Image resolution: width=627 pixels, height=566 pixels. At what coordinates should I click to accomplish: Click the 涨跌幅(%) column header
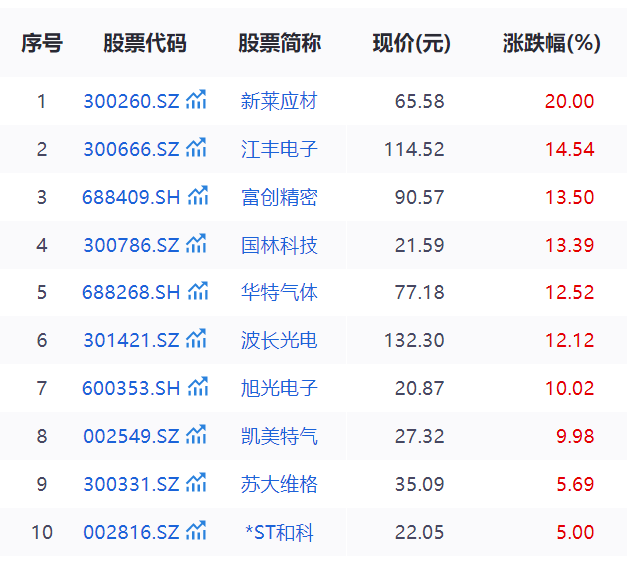pos(551,43)
